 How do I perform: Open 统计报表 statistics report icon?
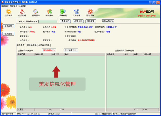pyautogui.click(x=49, y=13)
